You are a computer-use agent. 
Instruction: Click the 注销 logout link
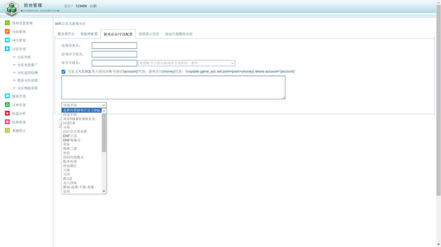click(x=93, y=6)
